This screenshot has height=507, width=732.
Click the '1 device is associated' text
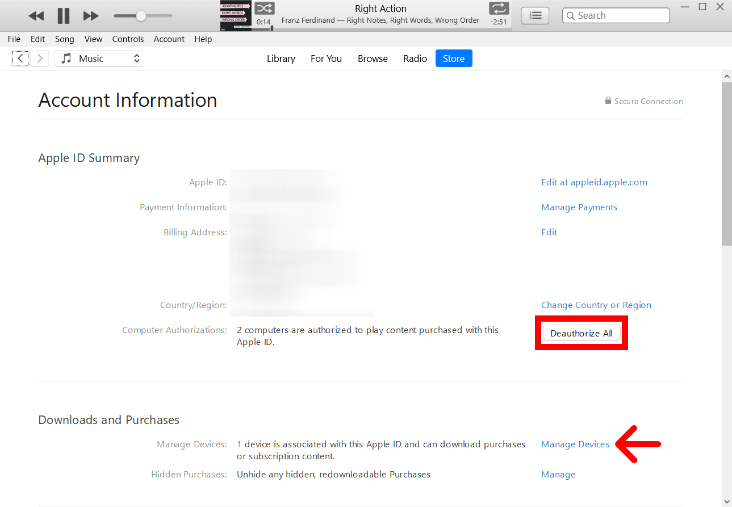[381, 450]
